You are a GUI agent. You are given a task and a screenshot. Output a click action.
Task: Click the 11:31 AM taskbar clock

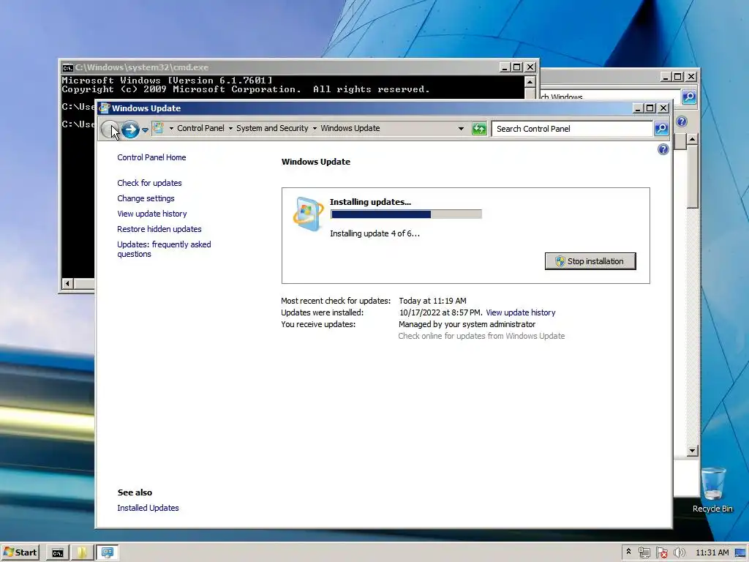click(x=712, y=553)
